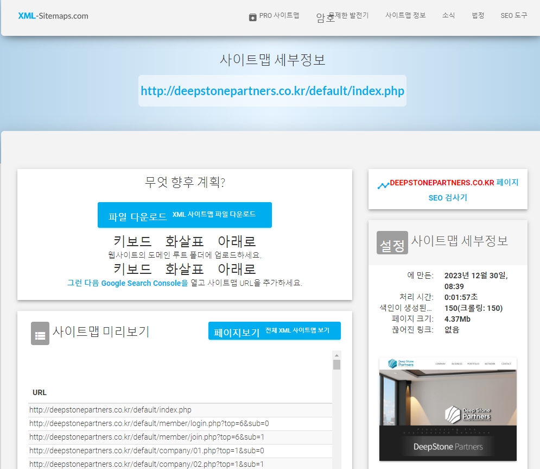
Task: Open the 법정 menu item
Action: coord(478,16)
